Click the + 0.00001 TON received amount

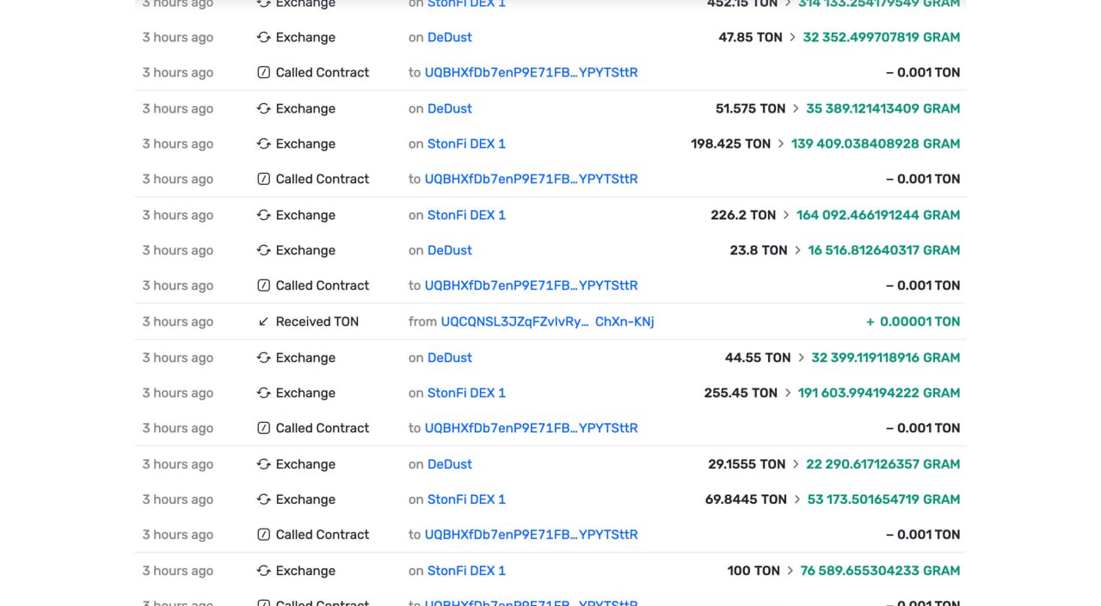(913, 322)
